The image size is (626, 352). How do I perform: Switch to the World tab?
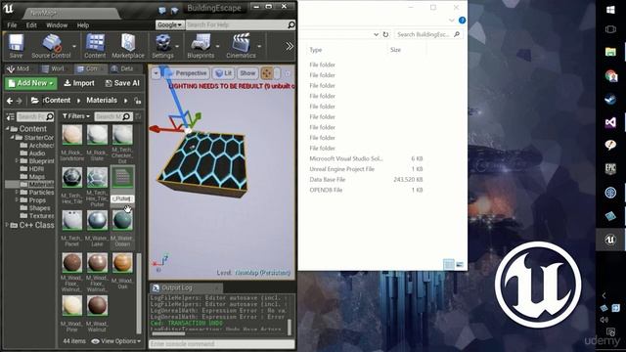pos(54,68)
